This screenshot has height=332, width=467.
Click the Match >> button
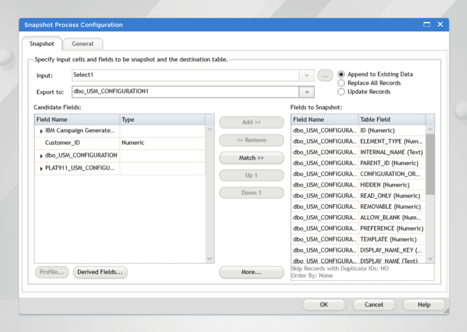pyautogui.click(x=251, y=158)
